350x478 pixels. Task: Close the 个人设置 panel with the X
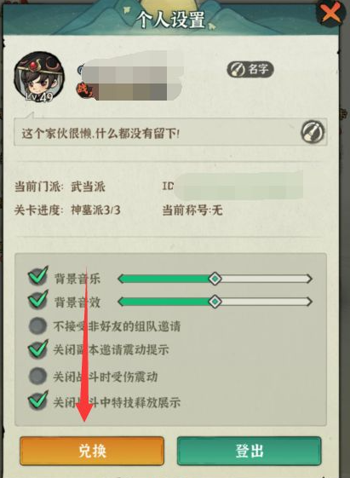330,14
